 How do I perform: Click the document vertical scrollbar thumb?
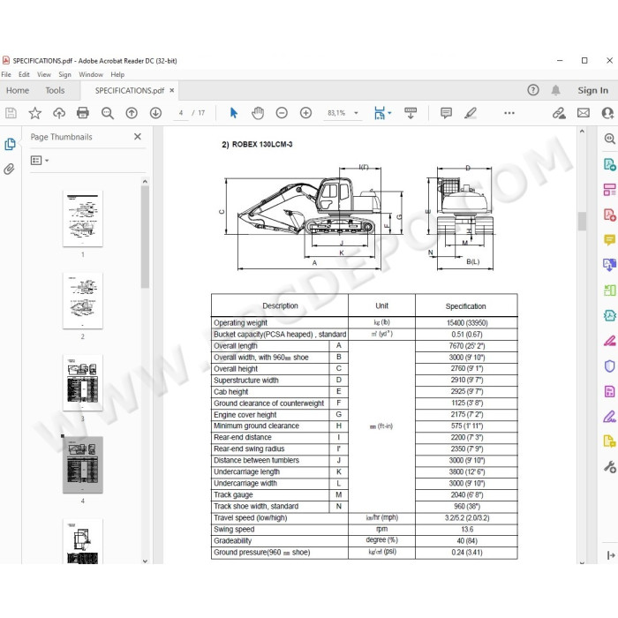[582, 221]
